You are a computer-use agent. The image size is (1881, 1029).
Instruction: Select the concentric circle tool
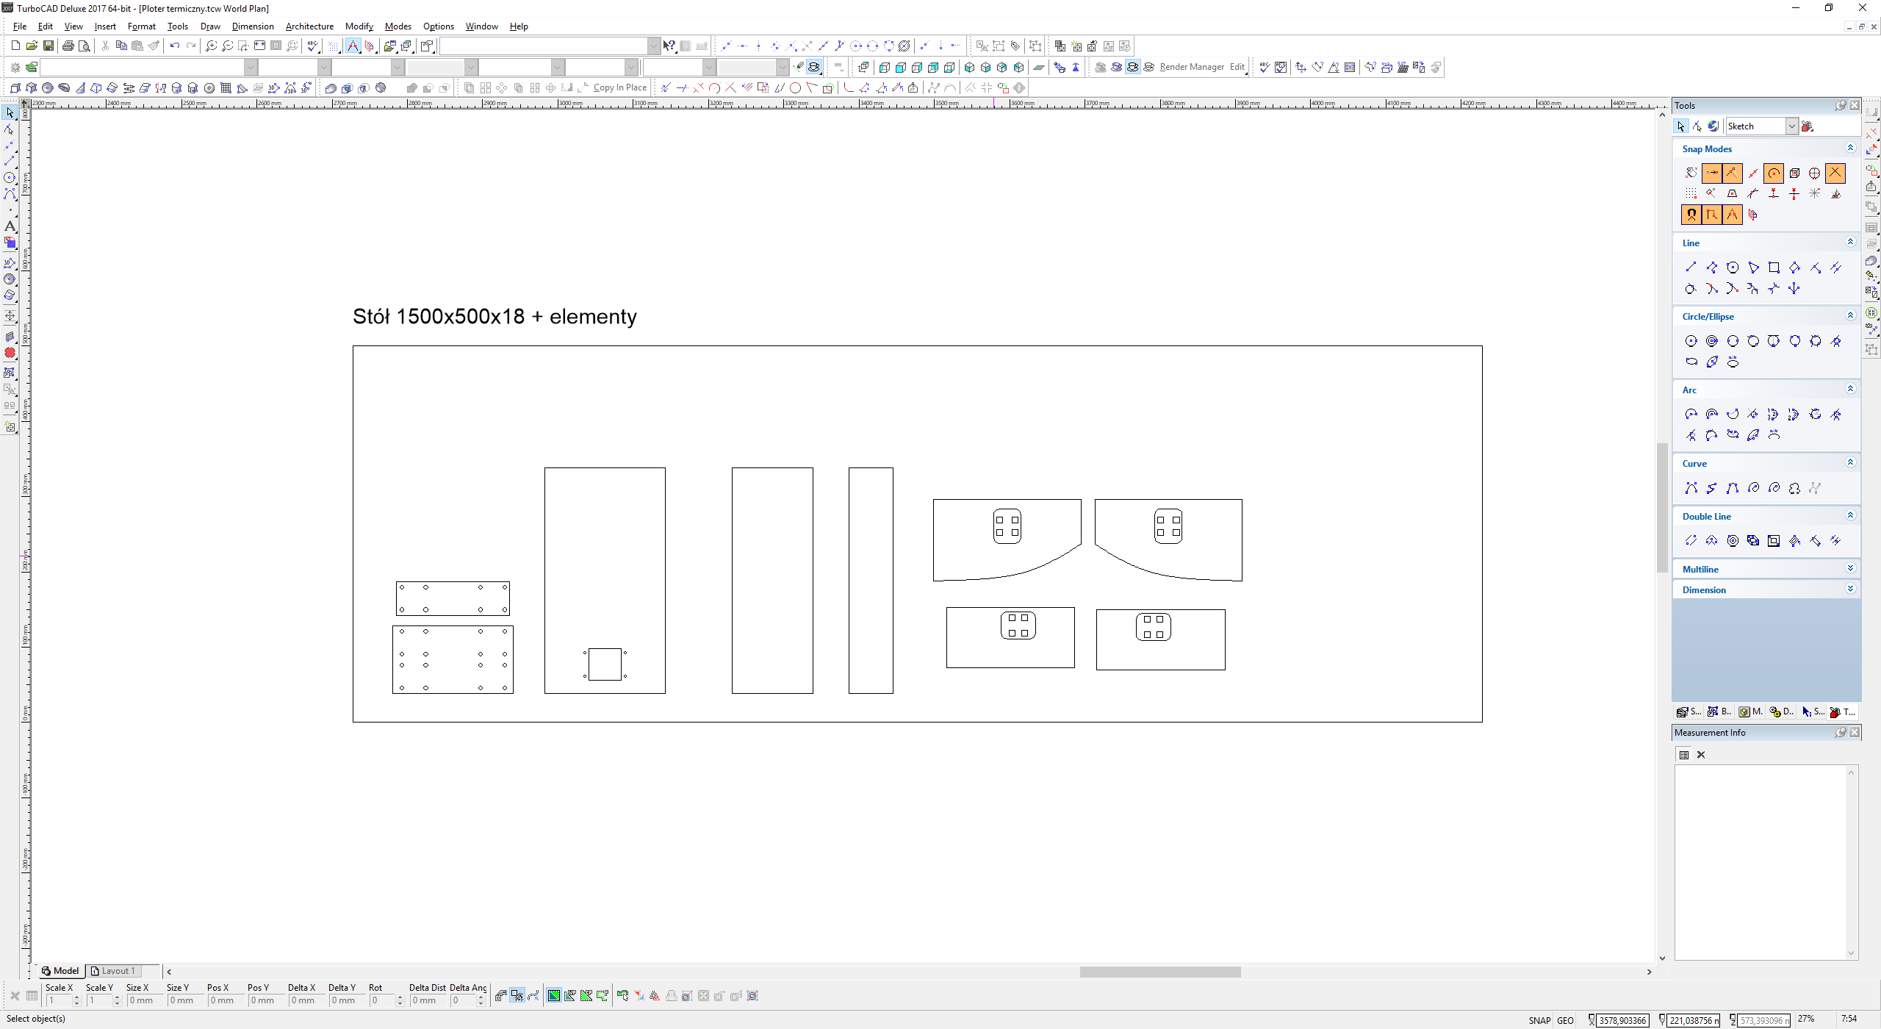(1712, 341)
